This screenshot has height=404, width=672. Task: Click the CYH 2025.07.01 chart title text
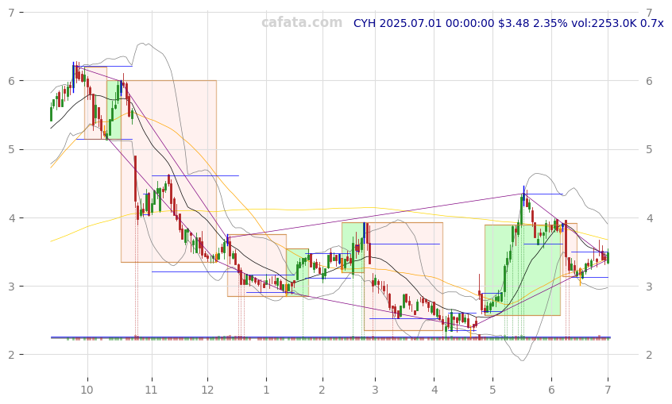click(x=508, y=23)
